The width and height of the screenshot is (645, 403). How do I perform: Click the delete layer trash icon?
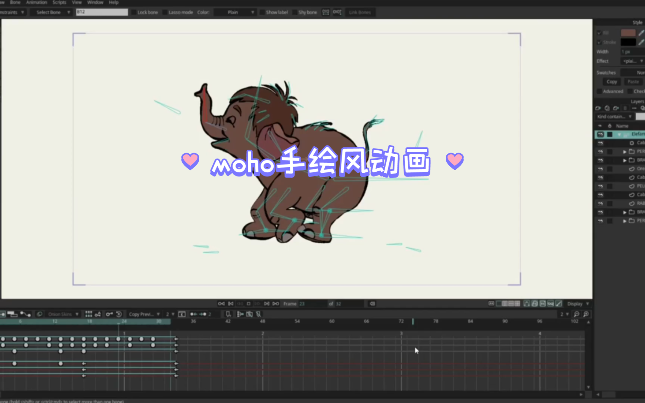tap(625, 108)
